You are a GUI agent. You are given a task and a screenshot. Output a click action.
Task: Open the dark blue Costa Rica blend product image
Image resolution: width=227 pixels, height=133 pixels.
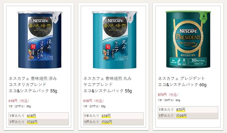coord(40,40)
